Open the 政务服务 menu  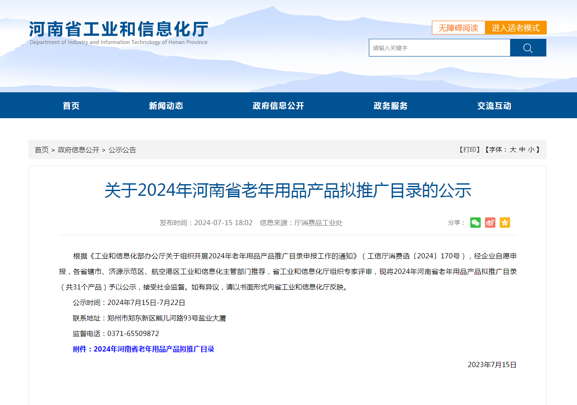click(x=390, y=106)
